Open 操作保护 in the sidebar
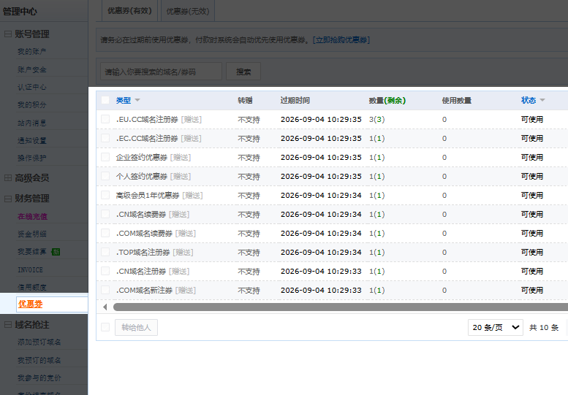Screen dimensions: 568x395 point(32,158)
